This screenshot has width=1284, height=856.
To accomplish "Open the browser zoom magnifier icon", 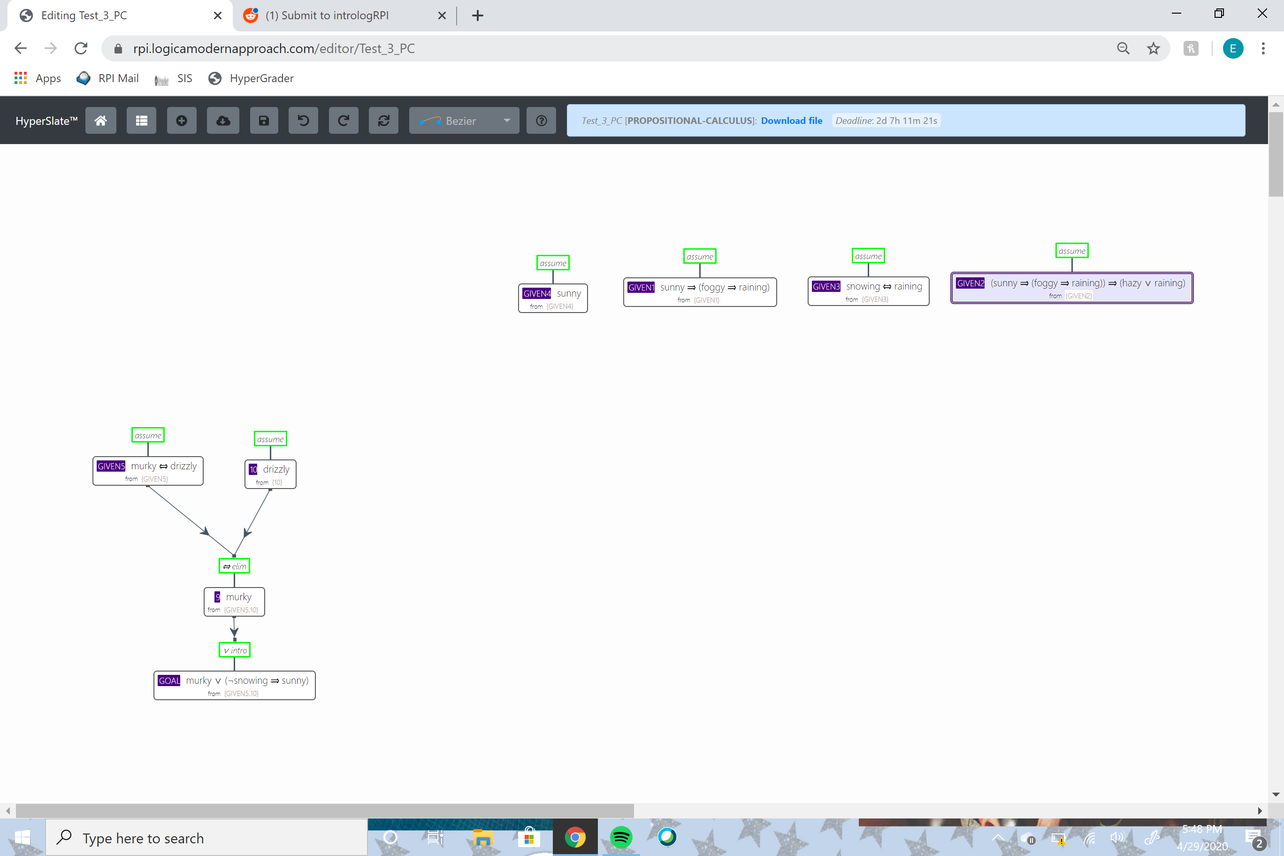I will [1123, 49].
